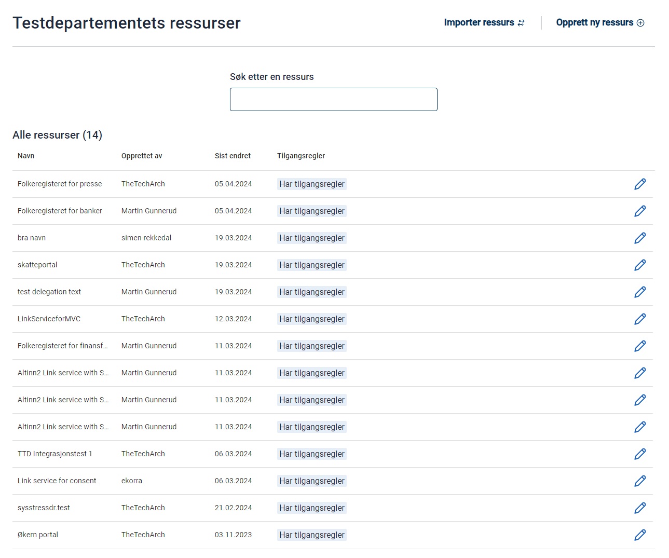The height and width of the screenshot is (558, 669).
Task: Click edit pencil for Folkeregisteret for presse
Action: click(640, 184)
